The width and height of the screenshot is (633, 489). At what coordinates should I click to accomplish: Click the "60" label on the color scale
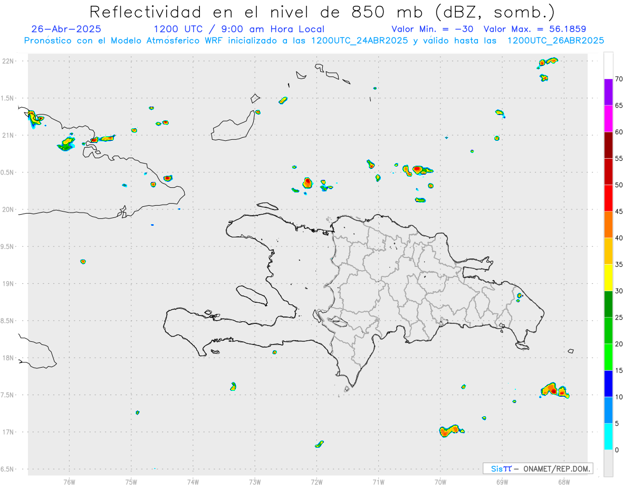coord(619,132)
